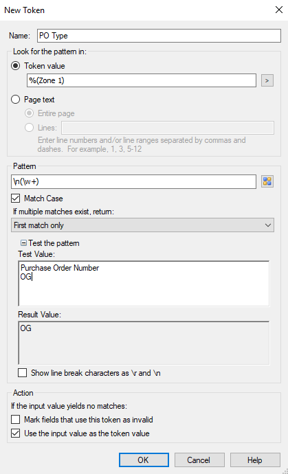Close the New Token dialog

[x=279, y=10]
